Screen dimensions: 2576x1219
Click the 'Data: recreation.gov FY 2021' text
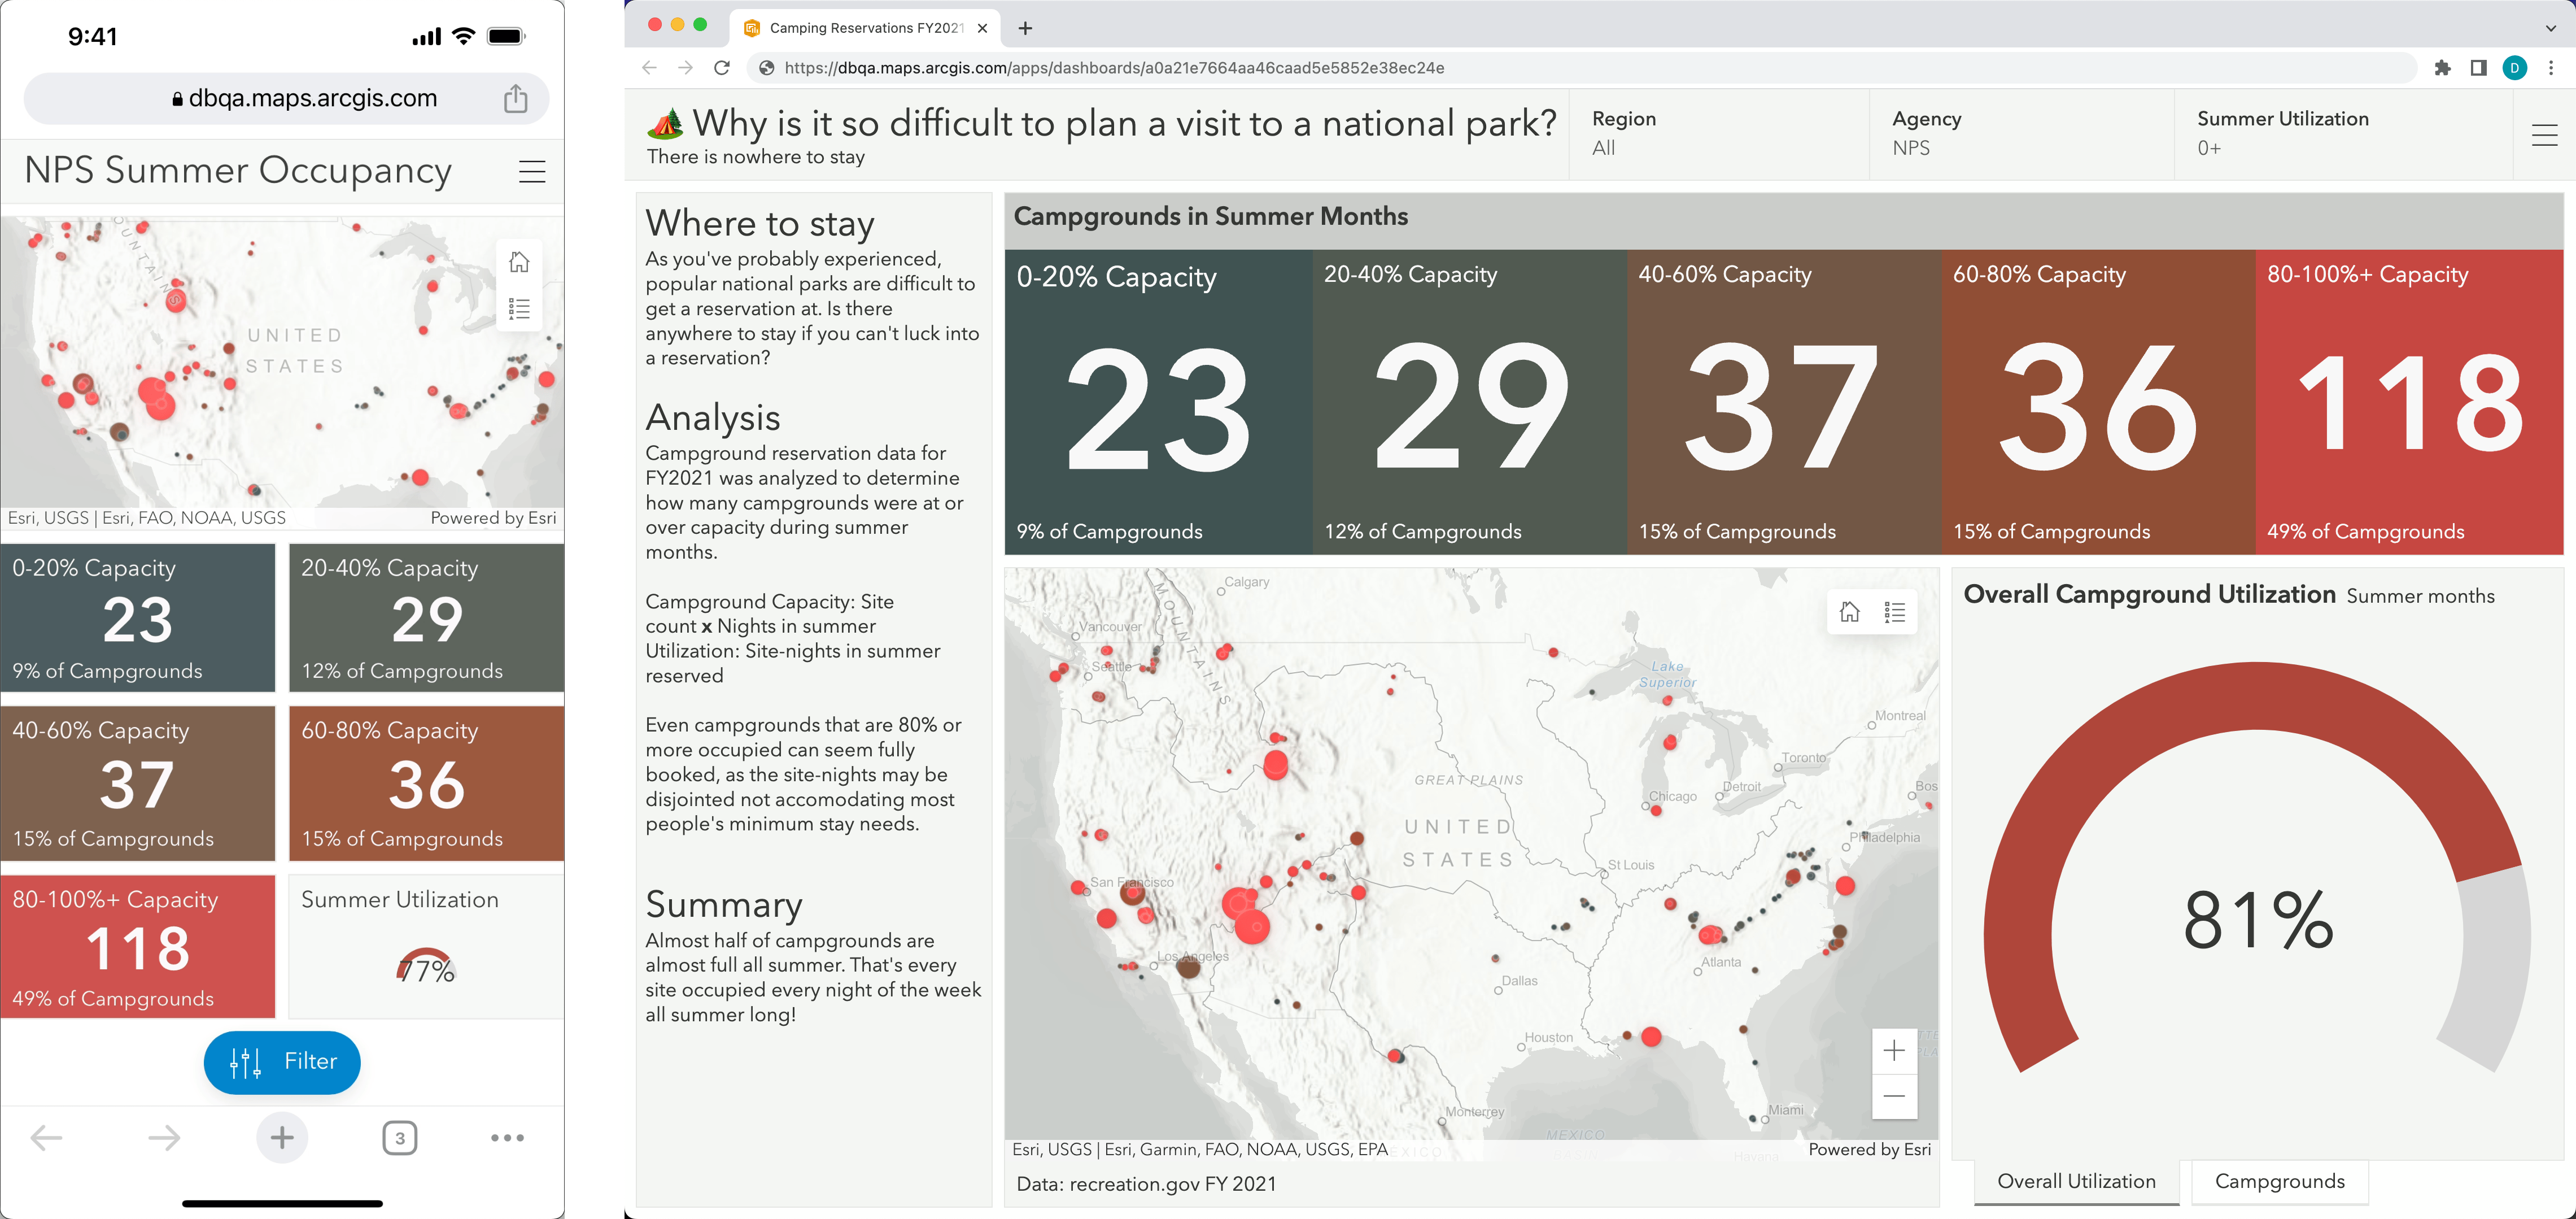pyautogui.click(x=1146, y=1184)
